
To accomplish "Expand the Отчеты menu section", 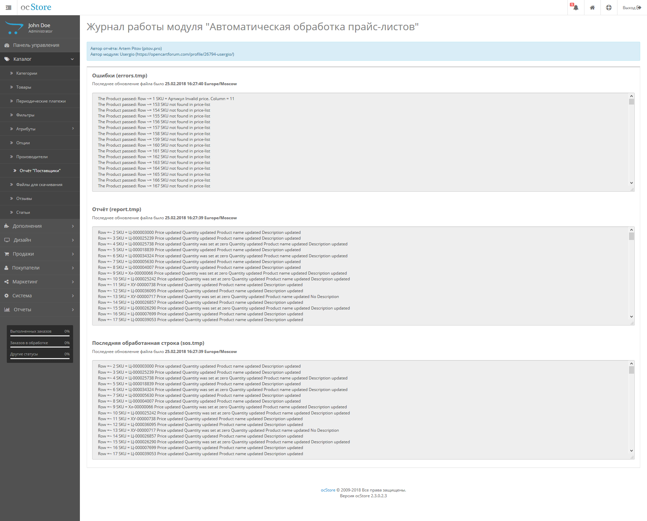I will (40, 310).
